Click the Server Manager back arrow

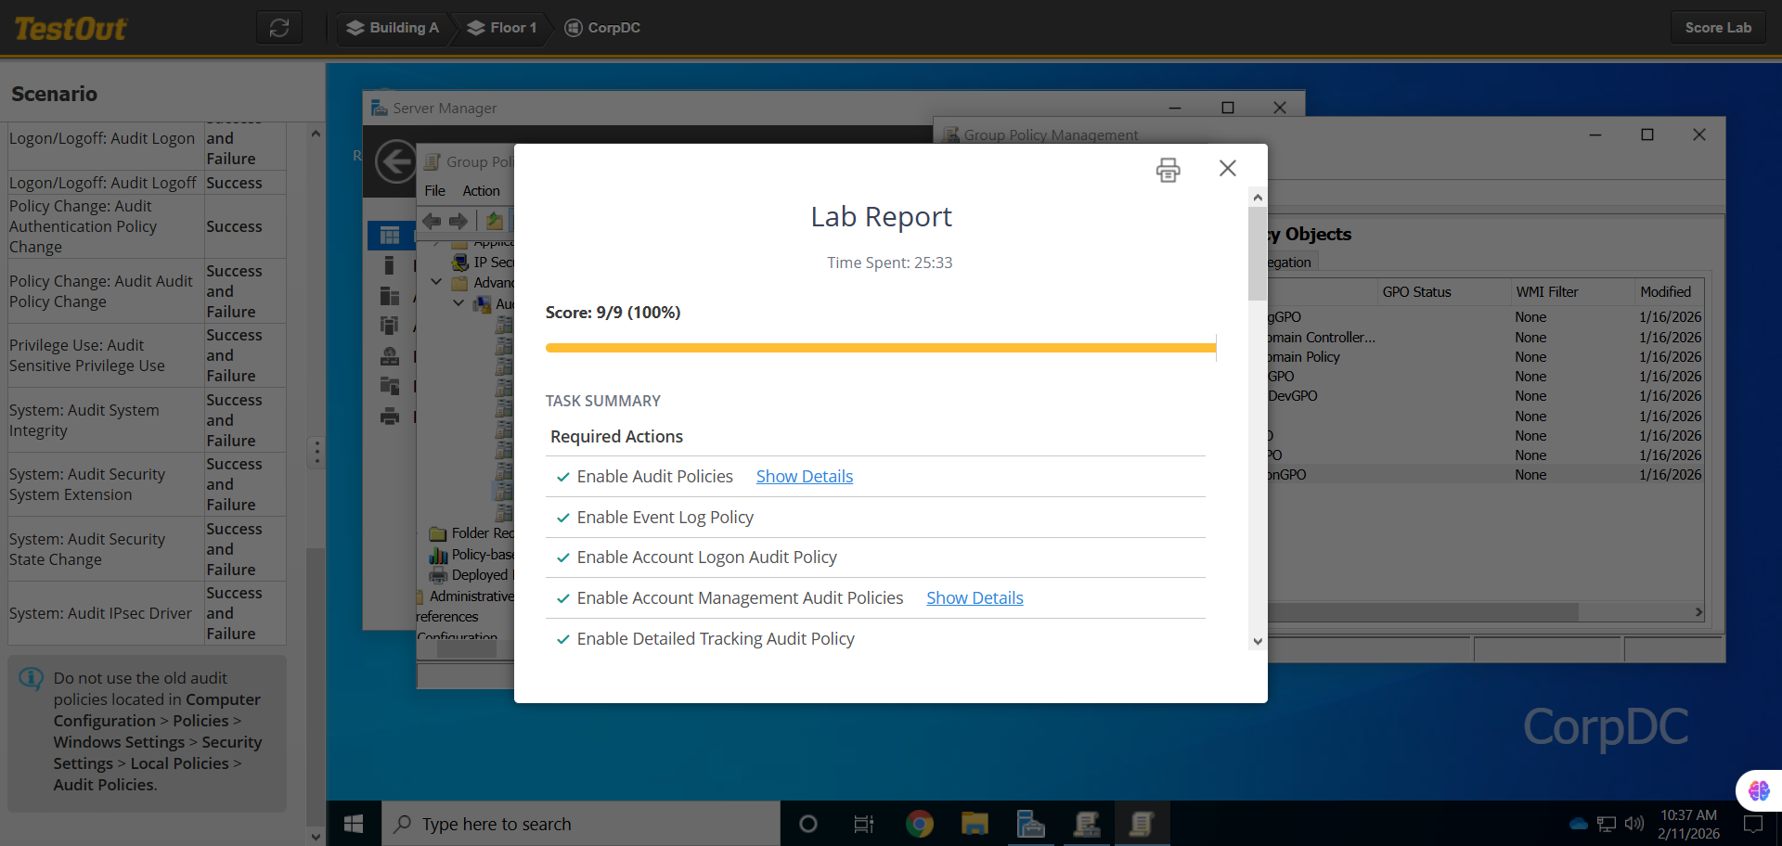click(x=395, y=162)
